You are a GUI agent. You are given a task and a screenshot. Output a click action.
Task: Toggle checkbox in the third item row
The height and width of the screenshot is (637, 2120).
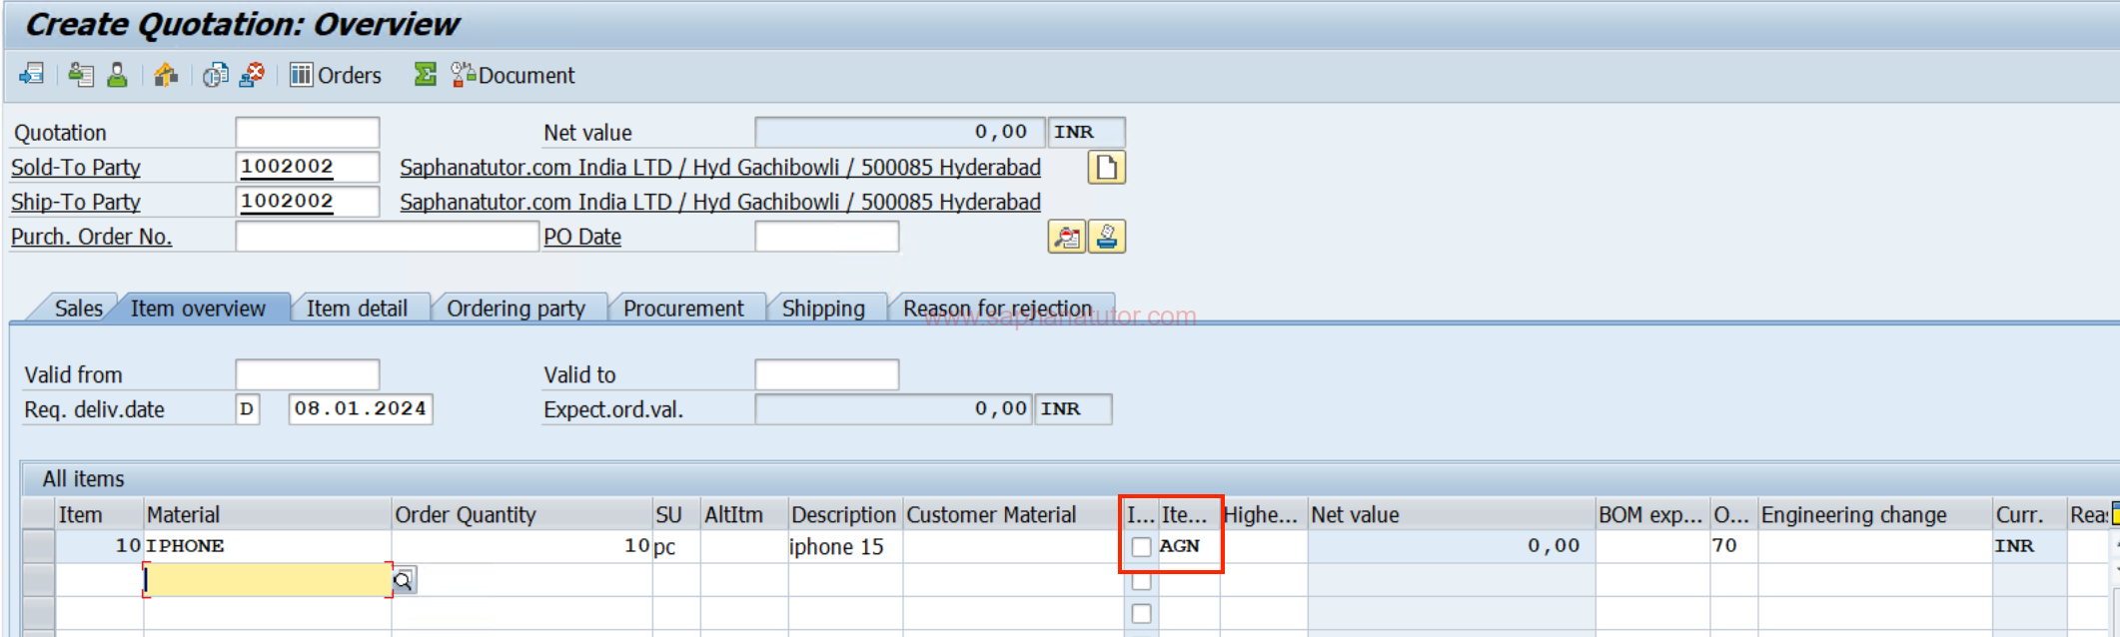click(1141, 614)
